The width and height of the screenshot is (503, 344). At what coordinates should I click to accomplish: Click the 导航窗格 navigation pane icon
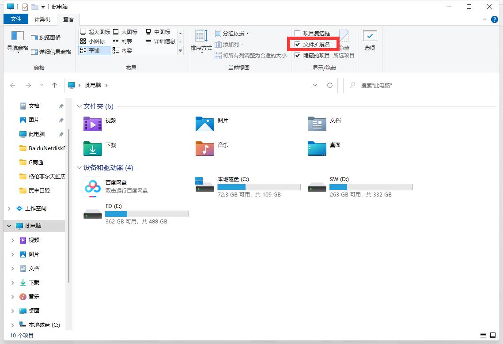pos(18,36)
